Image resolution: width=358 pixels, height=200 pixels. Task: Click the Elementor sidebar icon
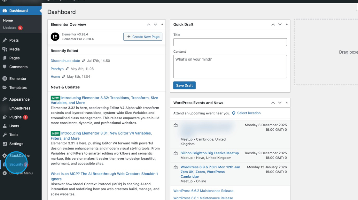tap(4, 79)
